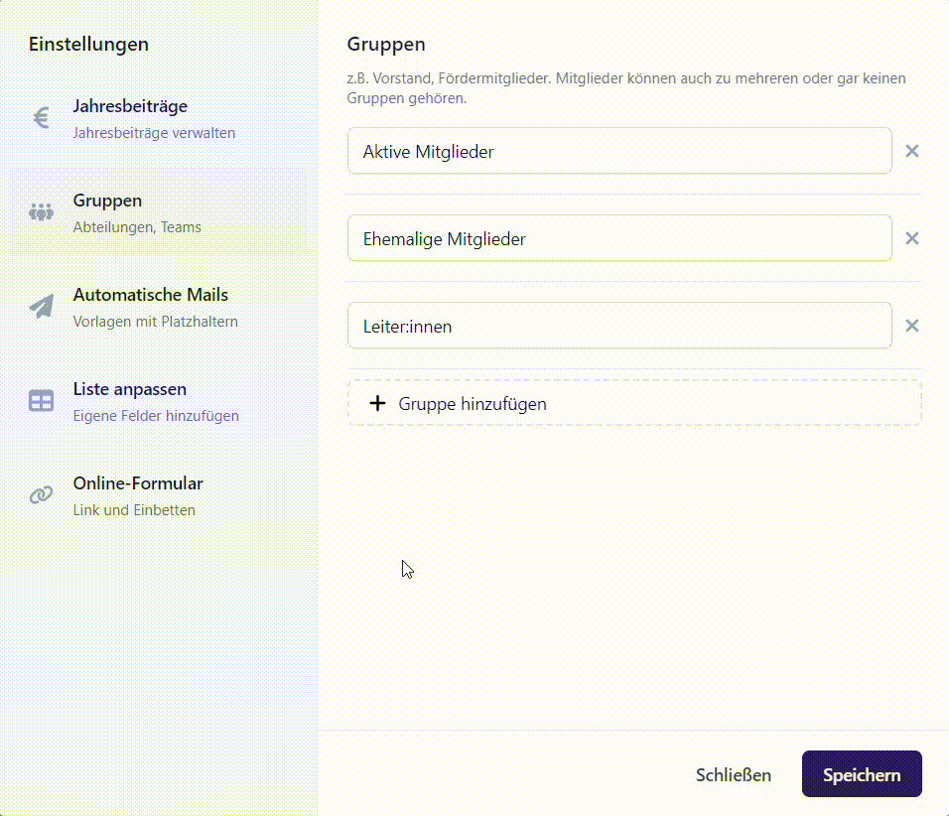949x816 pixels.
Task: Click the Speichern button
Action: pyautogui.click(x=862, y=774)
